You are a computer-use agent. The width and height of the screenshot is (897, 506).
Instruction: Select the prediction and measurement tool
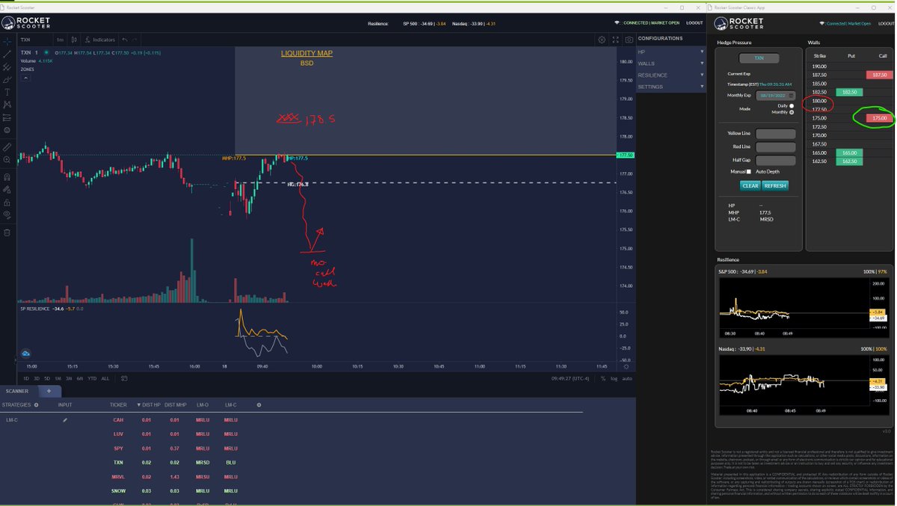coord(7,117)
